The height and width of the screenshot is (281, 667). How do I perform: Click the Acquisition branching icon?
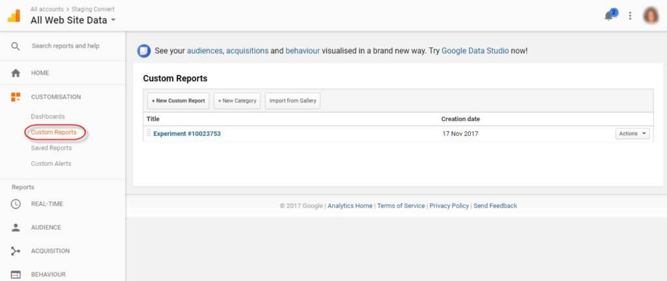(16, 251)
